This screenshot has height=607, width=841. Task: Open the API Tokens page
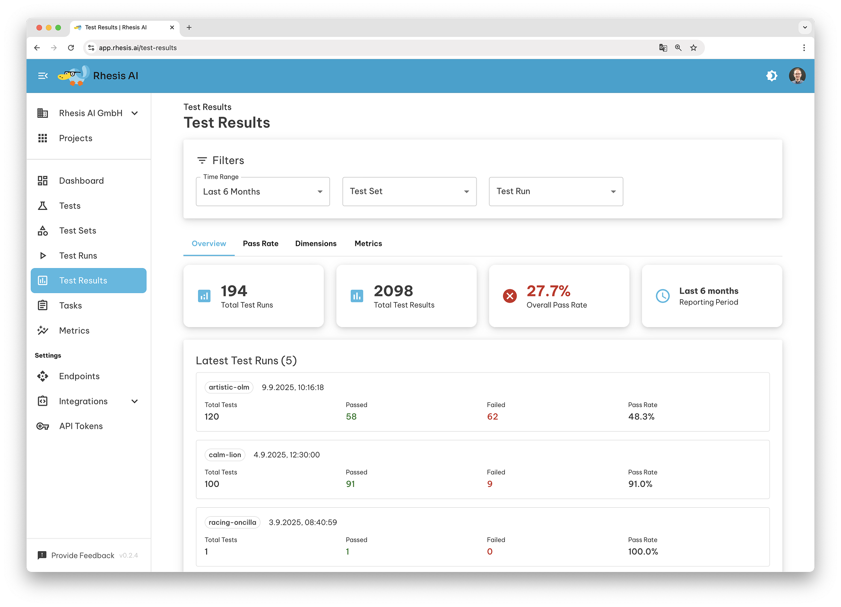pos(80,425)
